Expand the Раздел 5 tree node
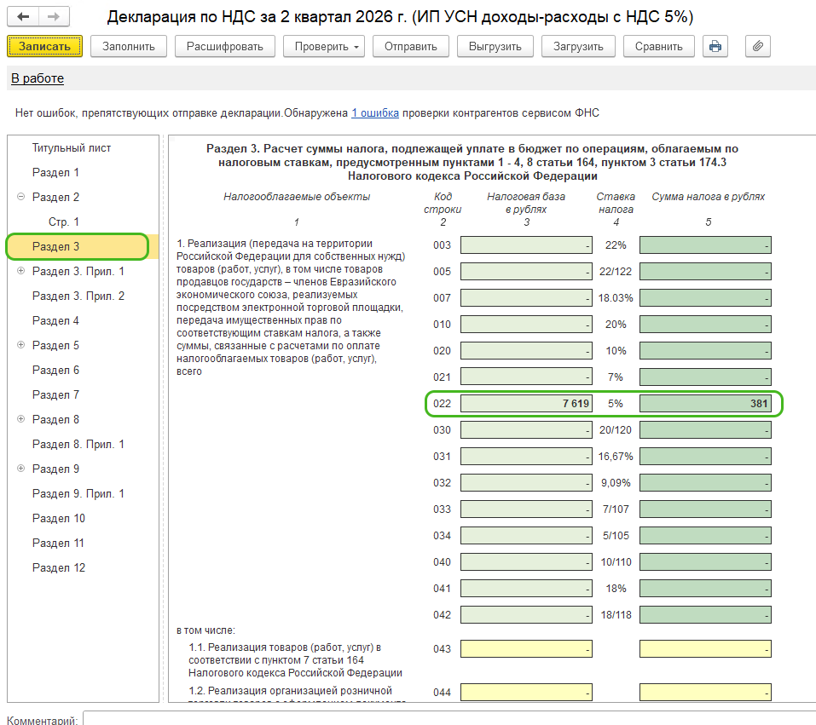This screenshot has height=725, width=816. 20,345
